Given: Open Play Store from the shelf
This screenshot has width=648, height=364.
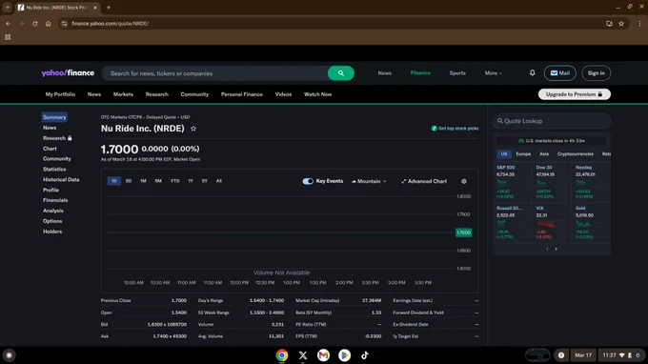Looking at the screenshot, I should tap(344, 354).
